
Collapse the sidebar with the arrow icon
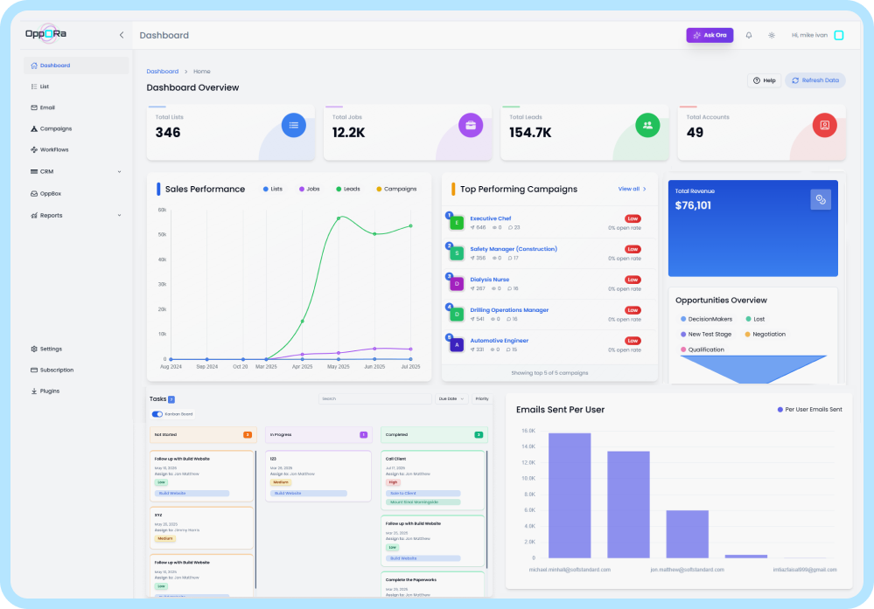pos(122,35)
